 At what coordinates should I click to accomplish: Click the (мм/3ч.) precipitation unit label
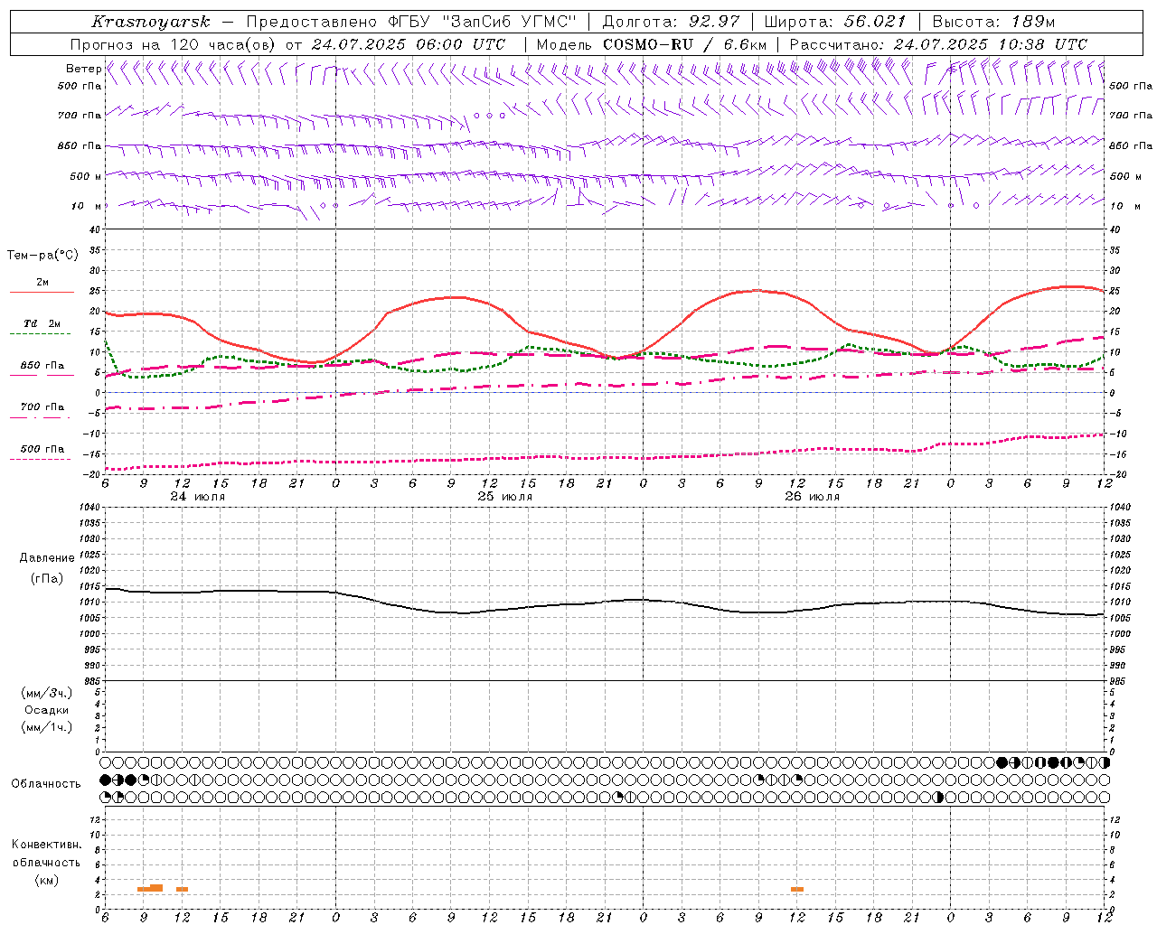click(x=47, y=693)
